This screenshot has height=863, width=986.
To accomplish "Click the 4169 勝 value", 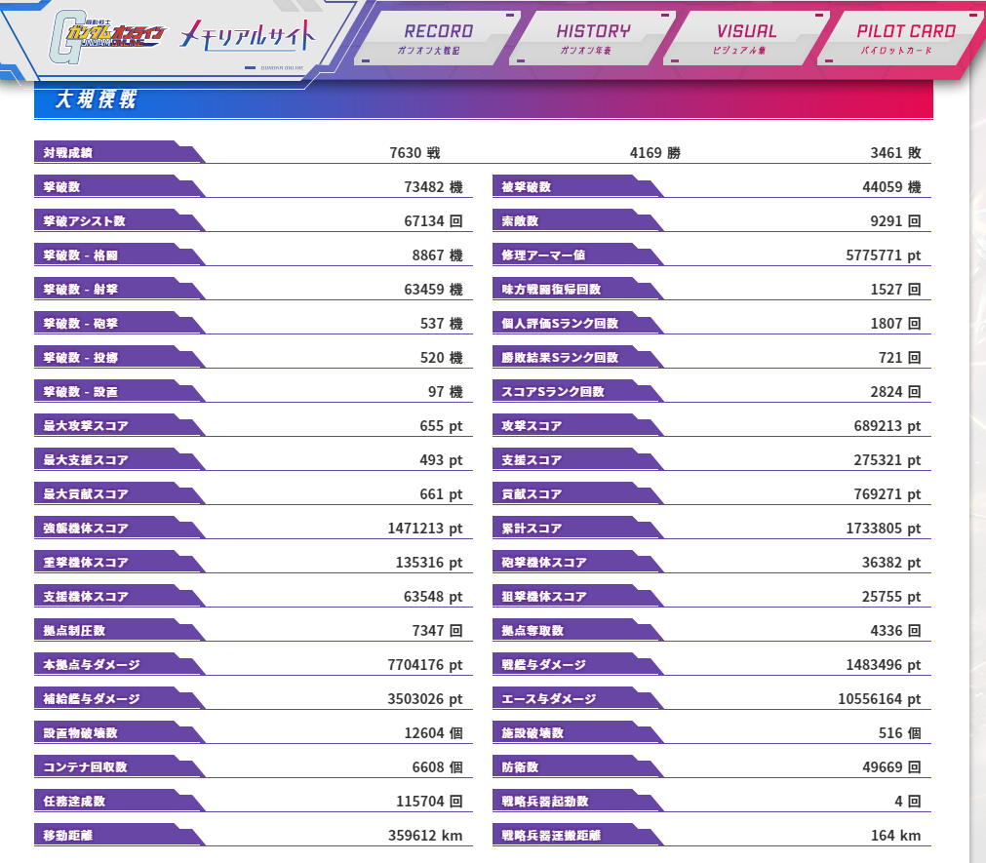I will 654,153.
